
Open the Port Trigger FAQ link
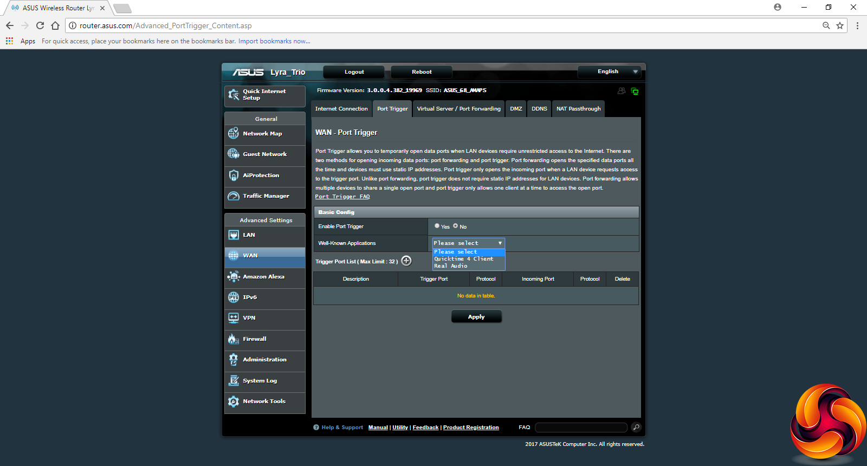coord(342,197)
